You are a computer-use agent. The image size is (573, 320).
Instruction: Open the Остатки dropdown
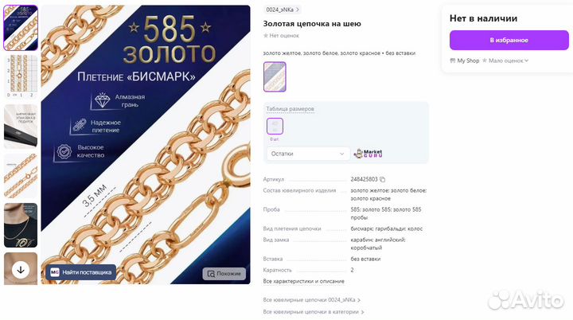pos(308,154)
